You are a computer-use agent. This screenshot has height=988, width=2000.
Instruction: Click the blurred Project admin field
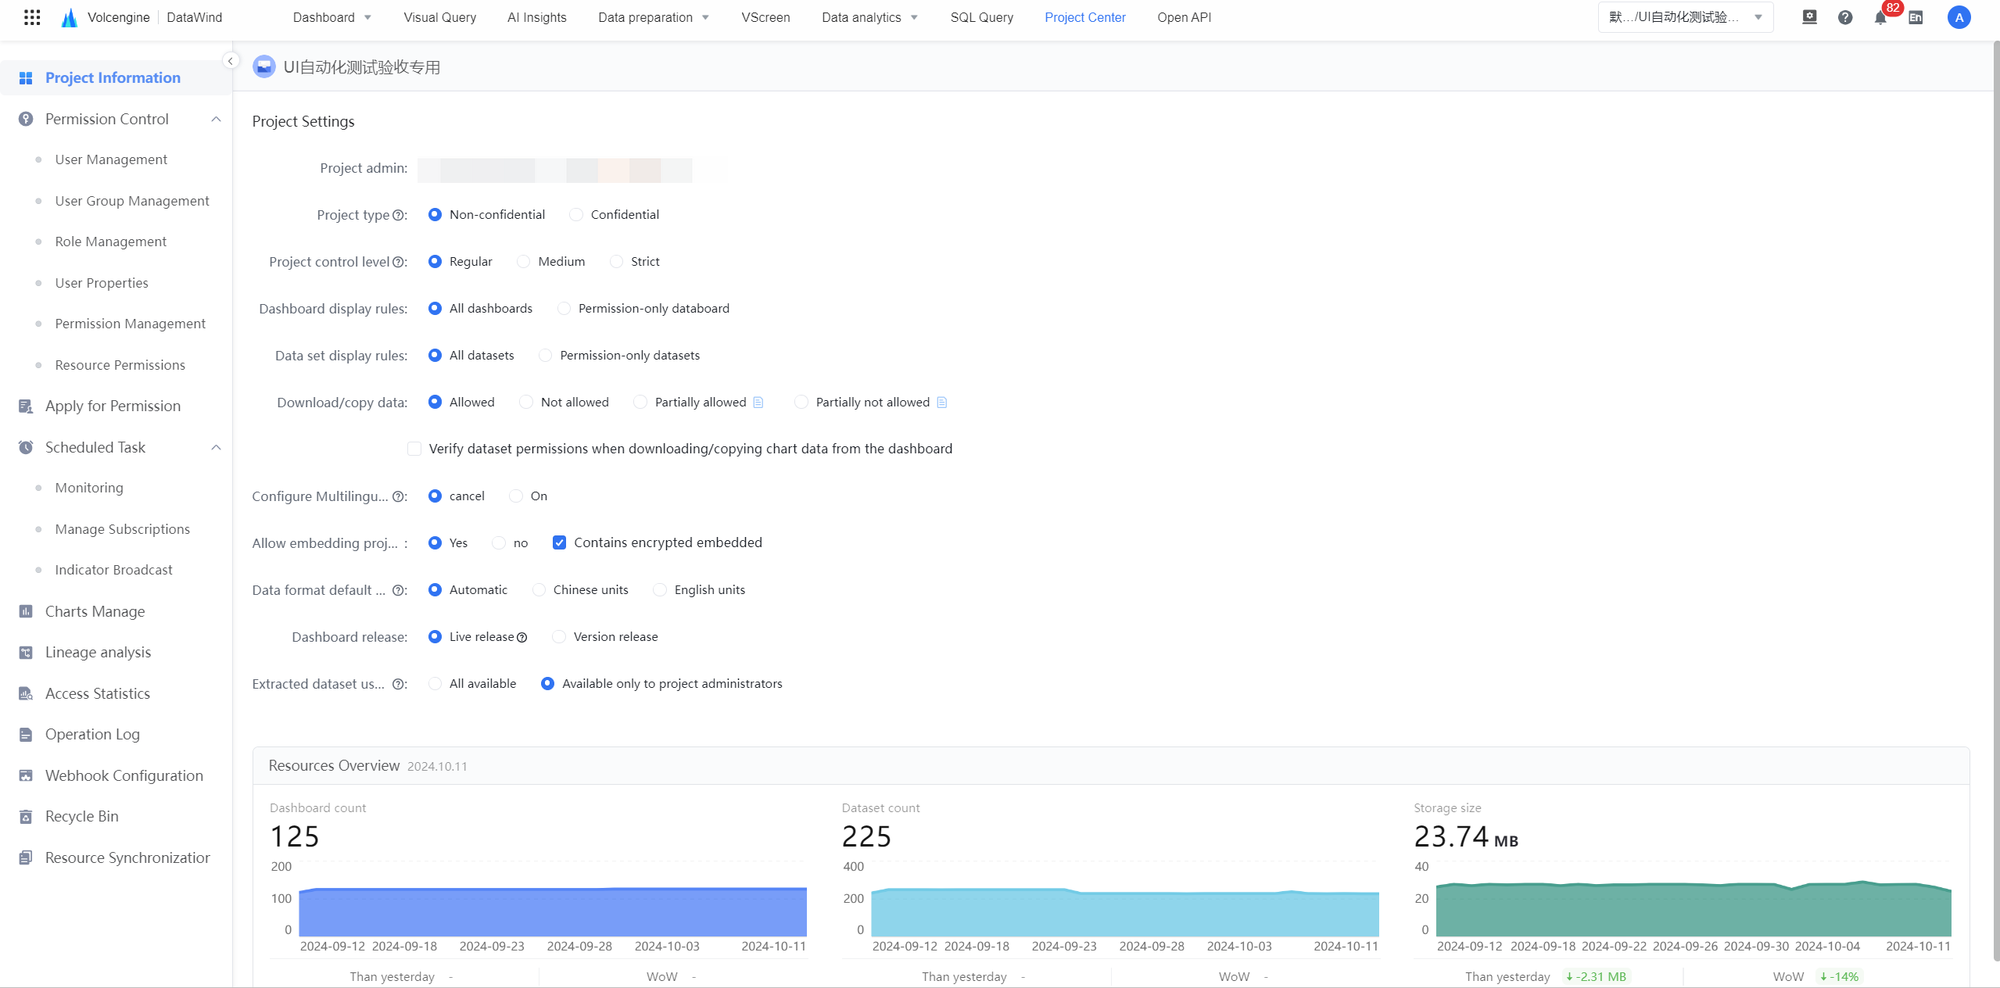[x=554, y=170]
